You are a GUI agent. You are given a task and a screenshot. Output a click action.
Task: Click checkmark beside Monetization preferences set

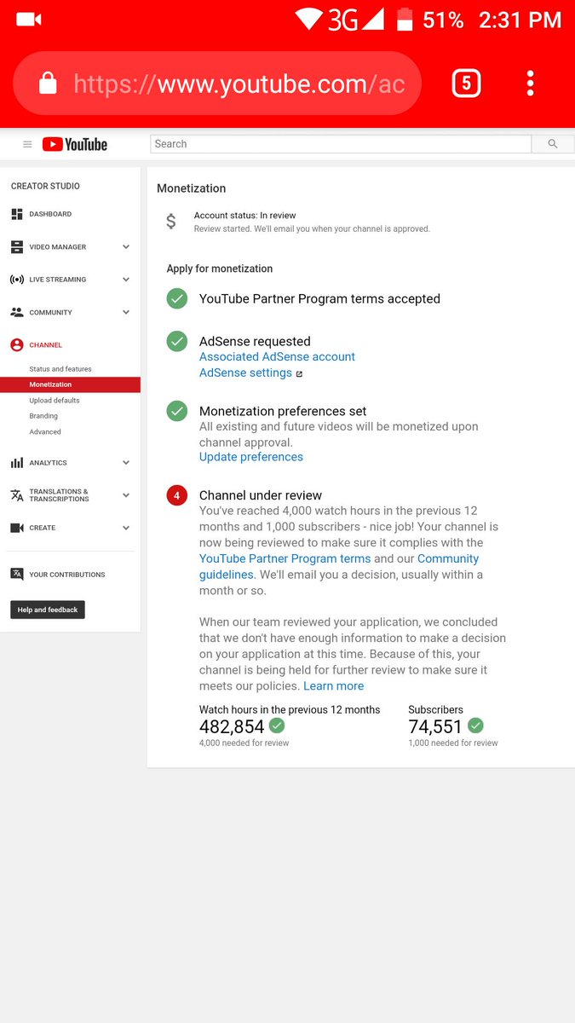click(x=177, y=411)
